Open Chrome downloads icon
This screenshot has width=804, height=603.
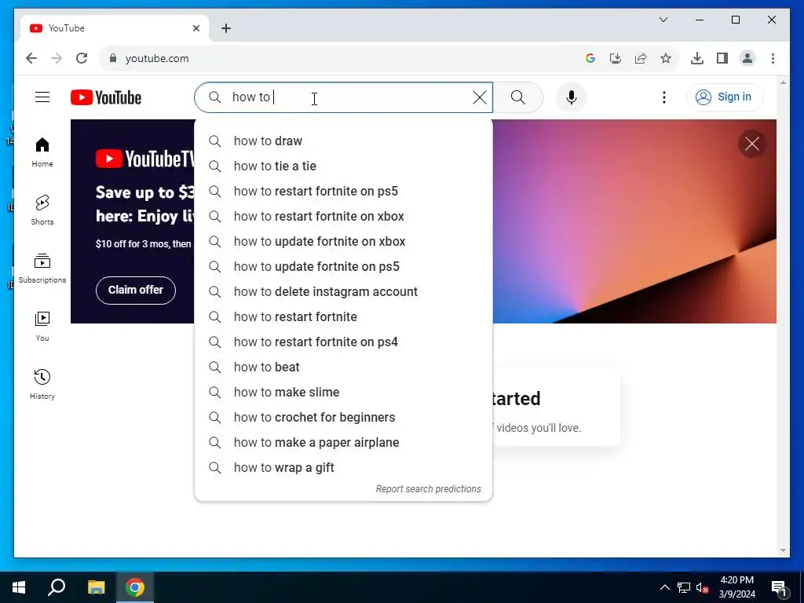[697, 58]
